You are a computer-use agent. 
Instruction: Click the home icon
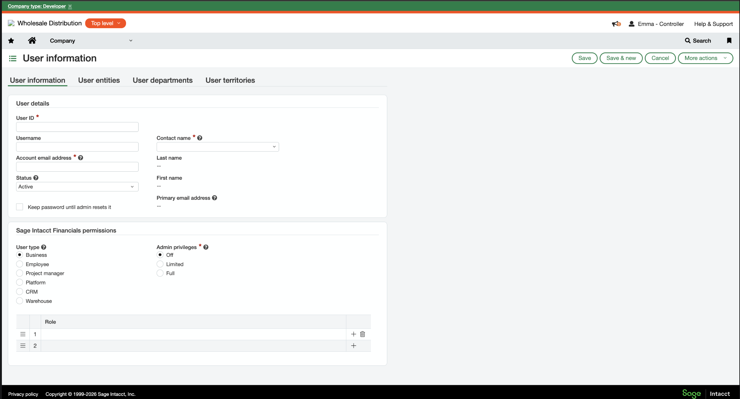click(x=32, y=40)
